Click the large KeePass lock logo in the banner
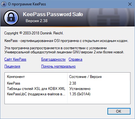The image size is (135, 119). [x=11, y=18]
